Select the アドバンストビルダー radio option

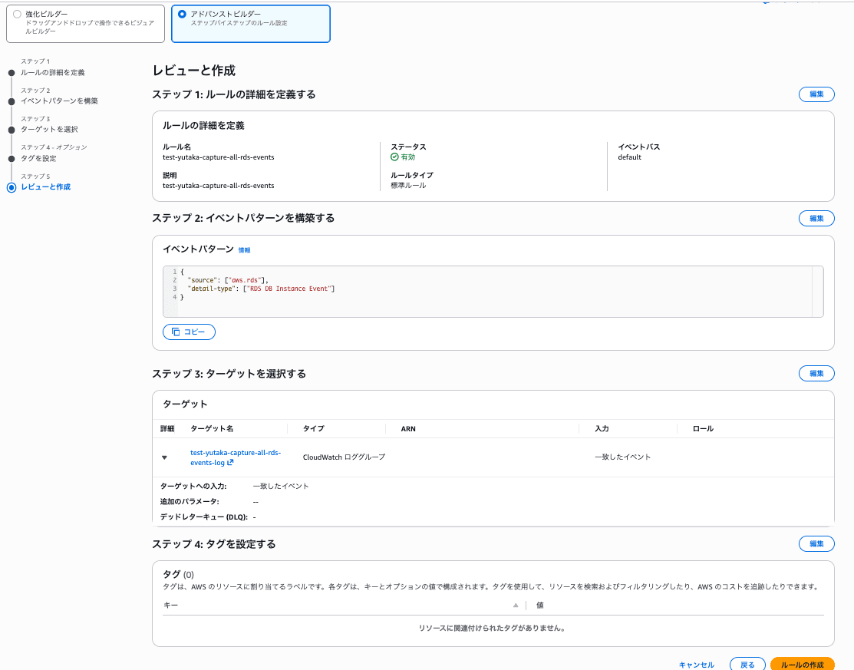coord(183,14)
